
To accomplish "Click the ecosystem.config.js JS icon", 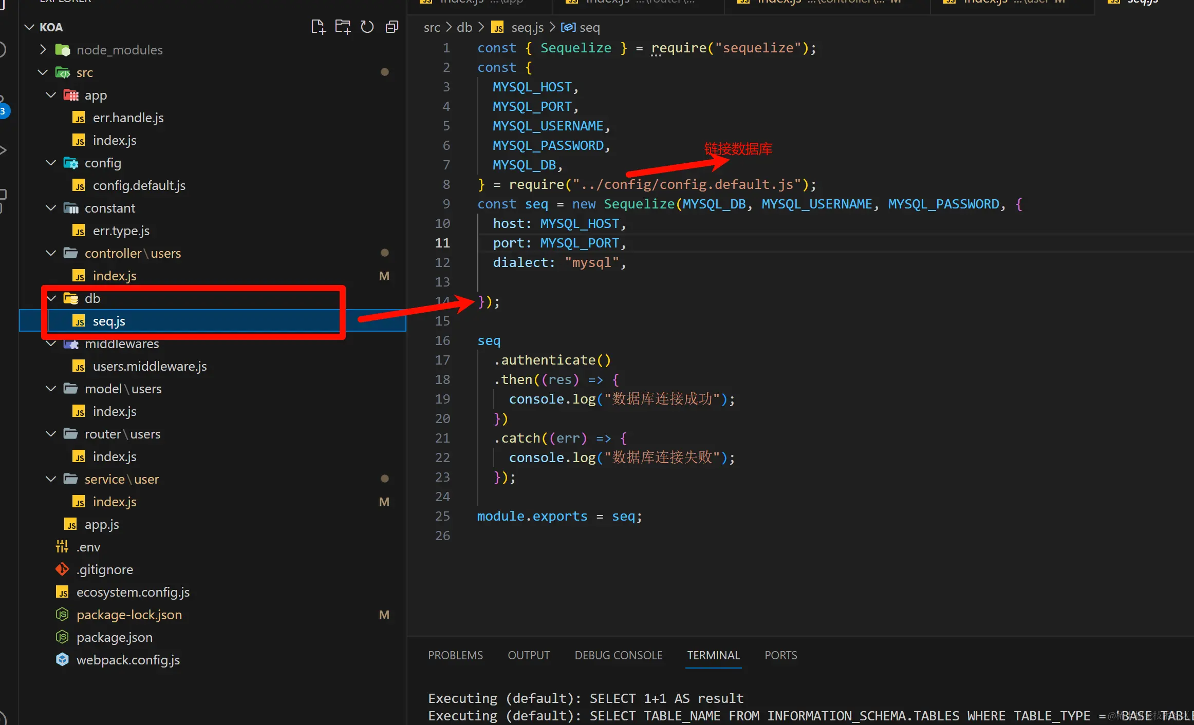I will coord(62,592).
